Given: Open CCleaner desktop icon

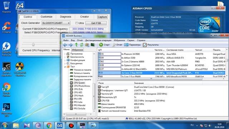Looking at the screenshot, I should pyautogui.click(x=6, y=27).
